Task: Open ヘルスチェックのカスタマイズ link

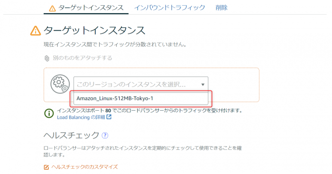Action: click(84, 167)
